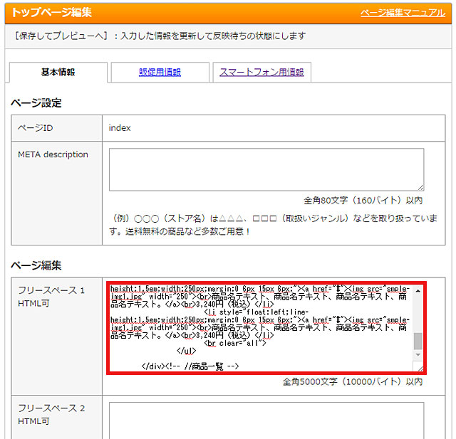Click the </ul> line in textarea
This screenshot has width=456, height=439.
pyautogui.click(x=186, y=351)
